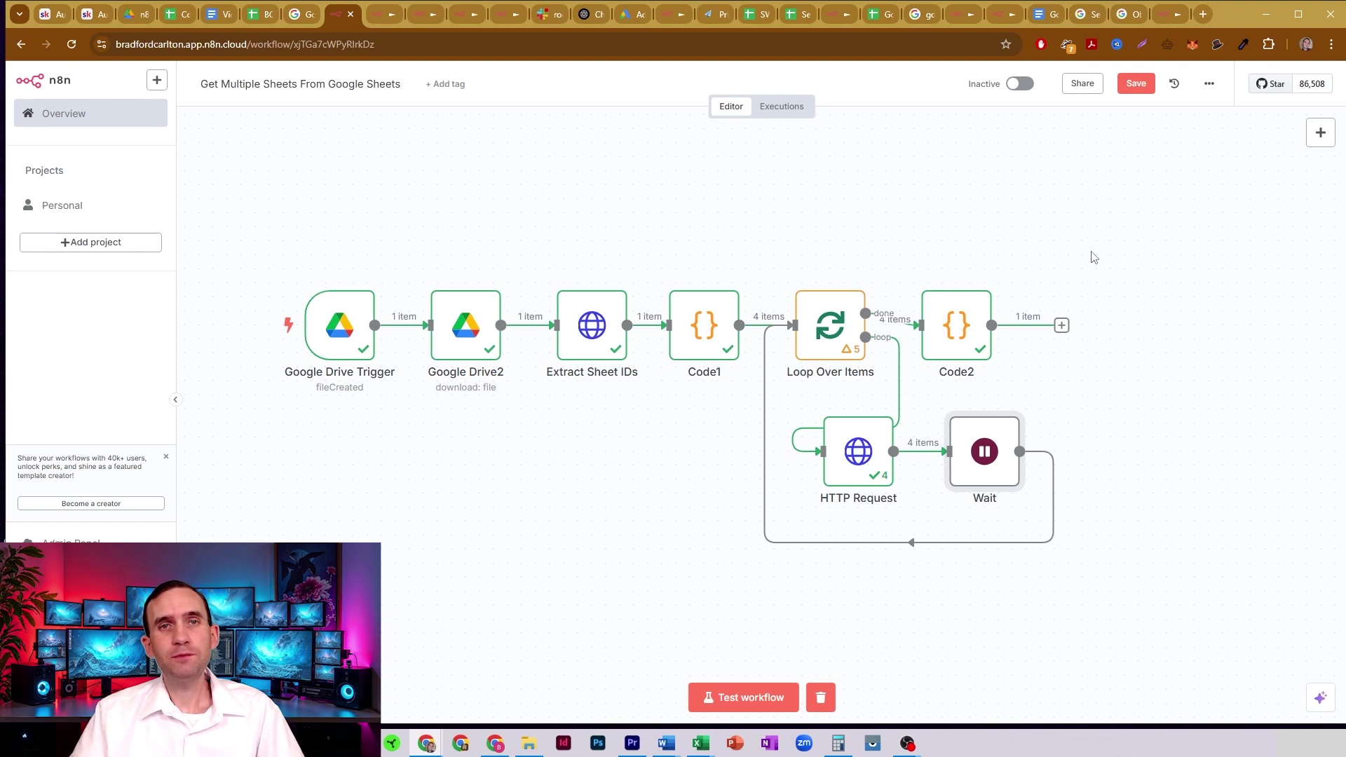The height and width of the screenshot is (757, 1346).
Task: Open the AI assistant sparkle button
Action: (1320, 697)
